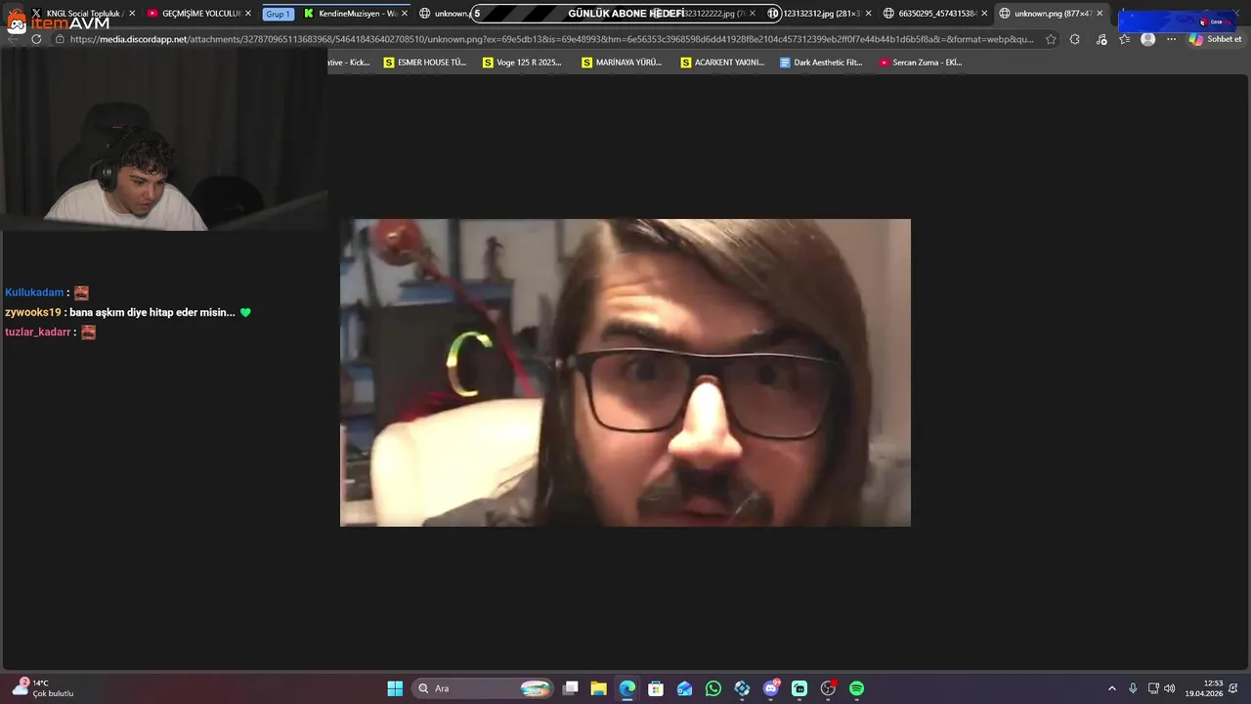The image size is (1251, 704).
Task: Open the notification bell in tray
Action: tap(1234, 688)
